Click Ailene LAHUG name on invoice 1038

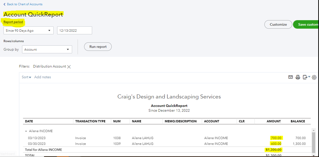coord(143,138)
